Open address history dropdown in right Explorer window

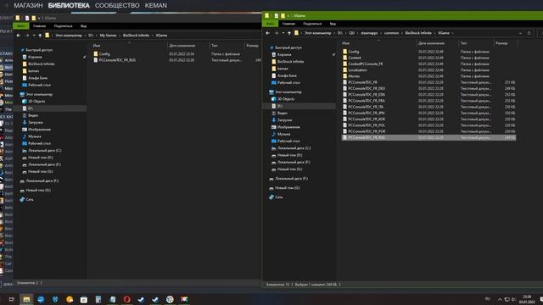pos(520,33)
